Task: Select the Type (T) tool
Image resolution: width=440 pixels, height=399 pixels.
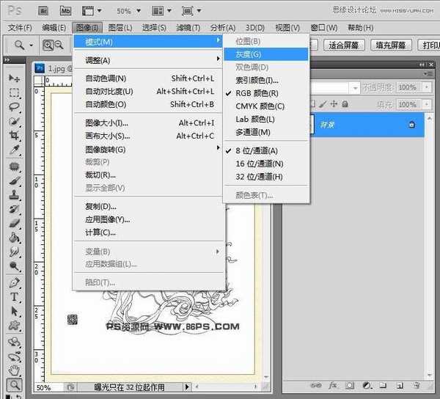Action: pyautogui.click(x=14, y=297)
